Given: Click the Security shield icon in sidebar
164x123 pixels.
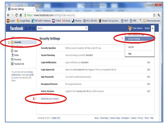Looking at the screenshot, I should point(12,42).
